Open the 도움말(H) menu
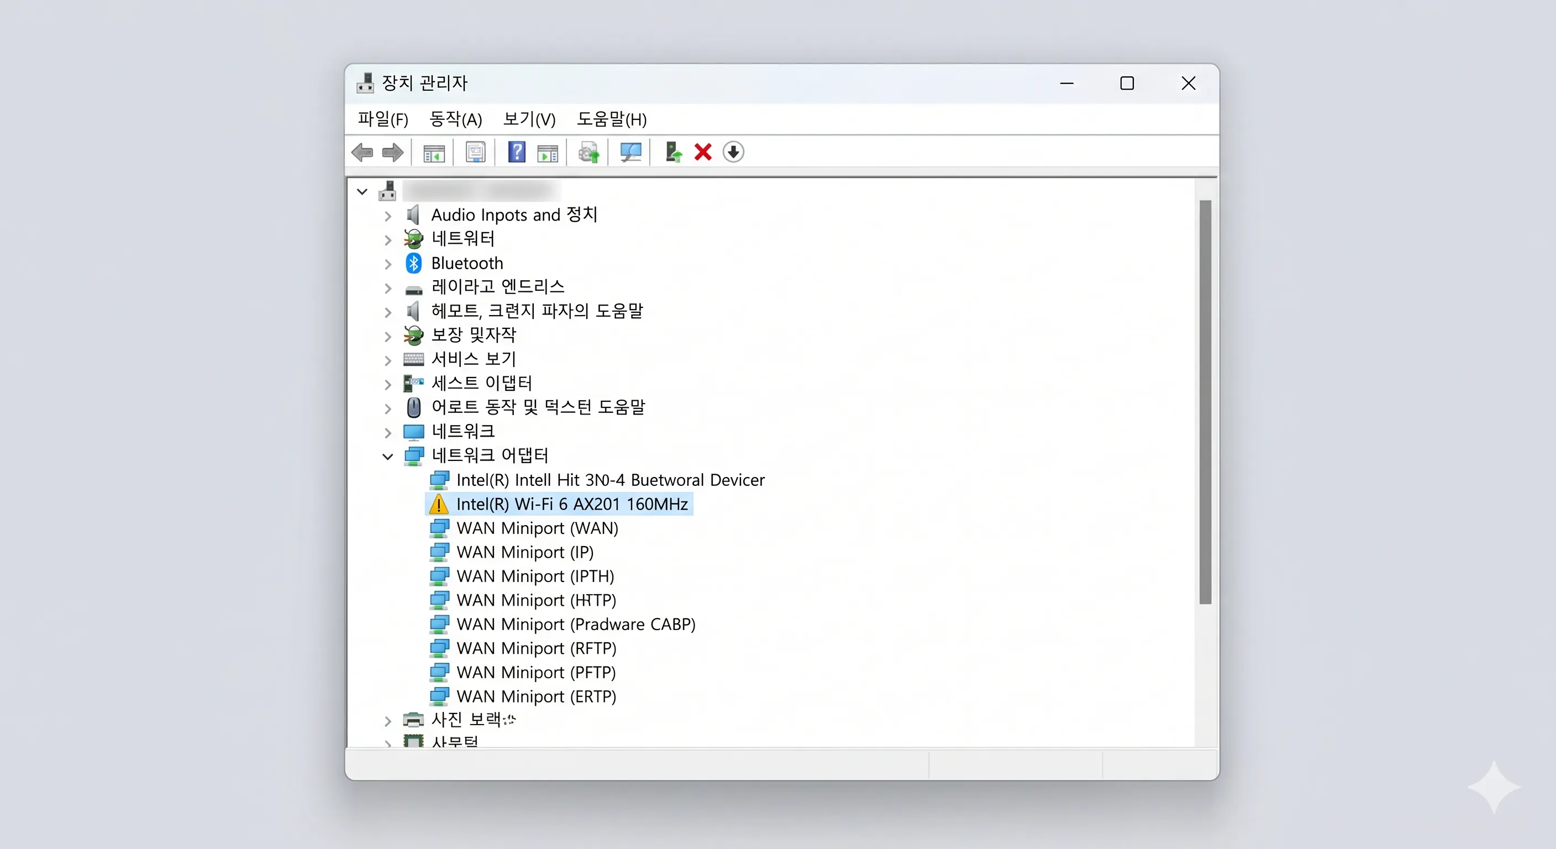 pos(612,119)
